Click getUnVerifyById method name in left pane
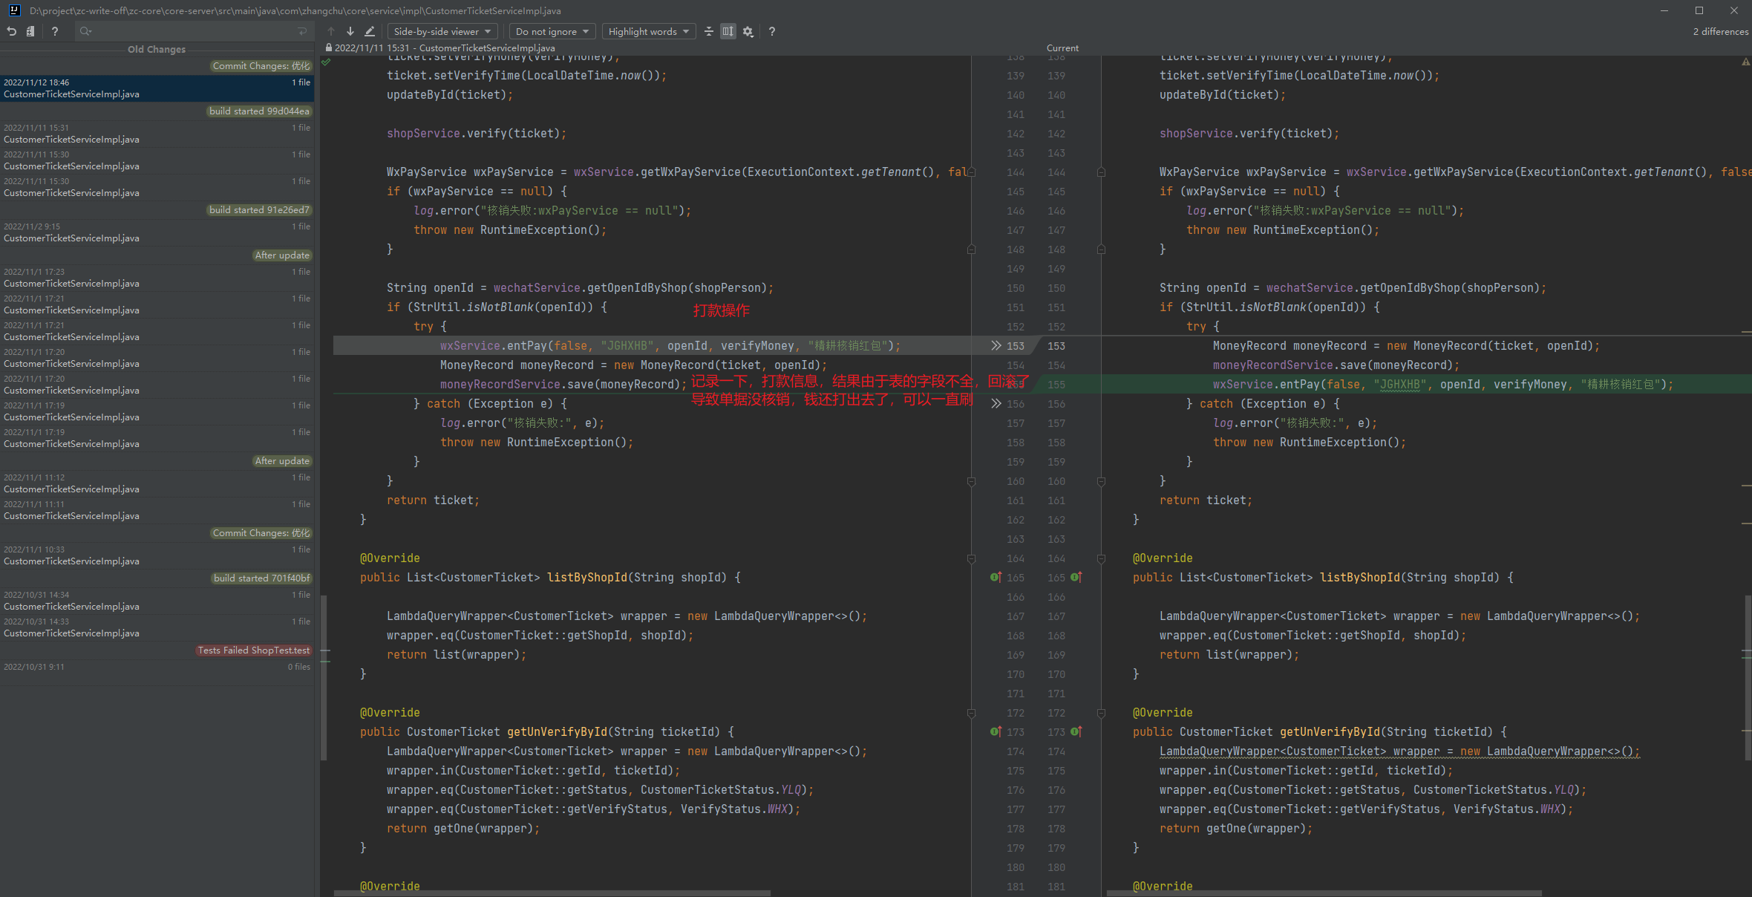The image size is (1752, 897). [x=557, y=732]
